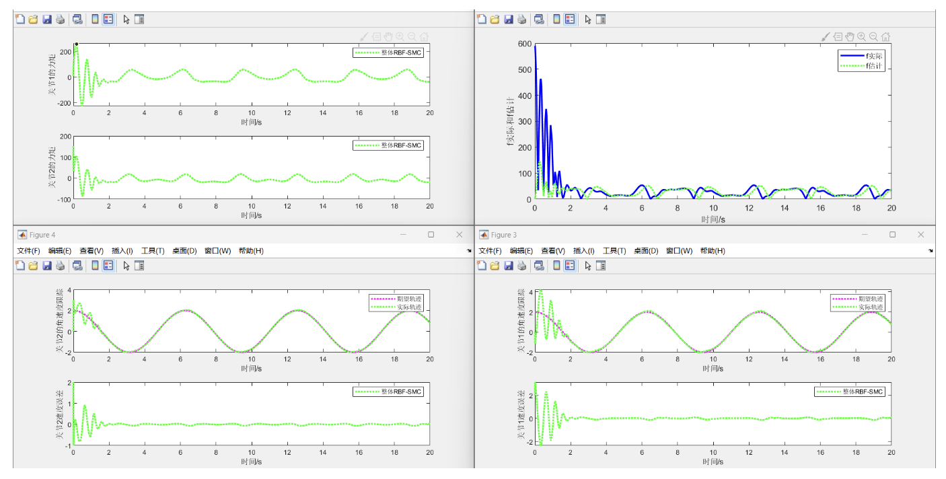Open file icon in Figure 3 toolbar

click(x=495, y=266)
